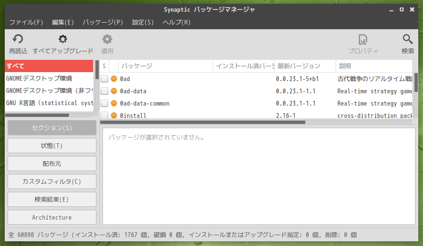Select the 状態(T) filter button

pyautogui.click(x=52, y=146)
